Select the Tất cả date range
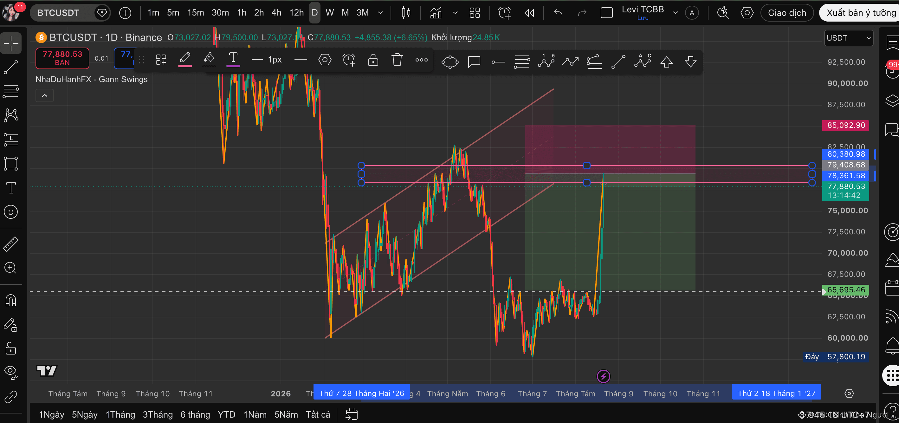 [x=318, y=415]
